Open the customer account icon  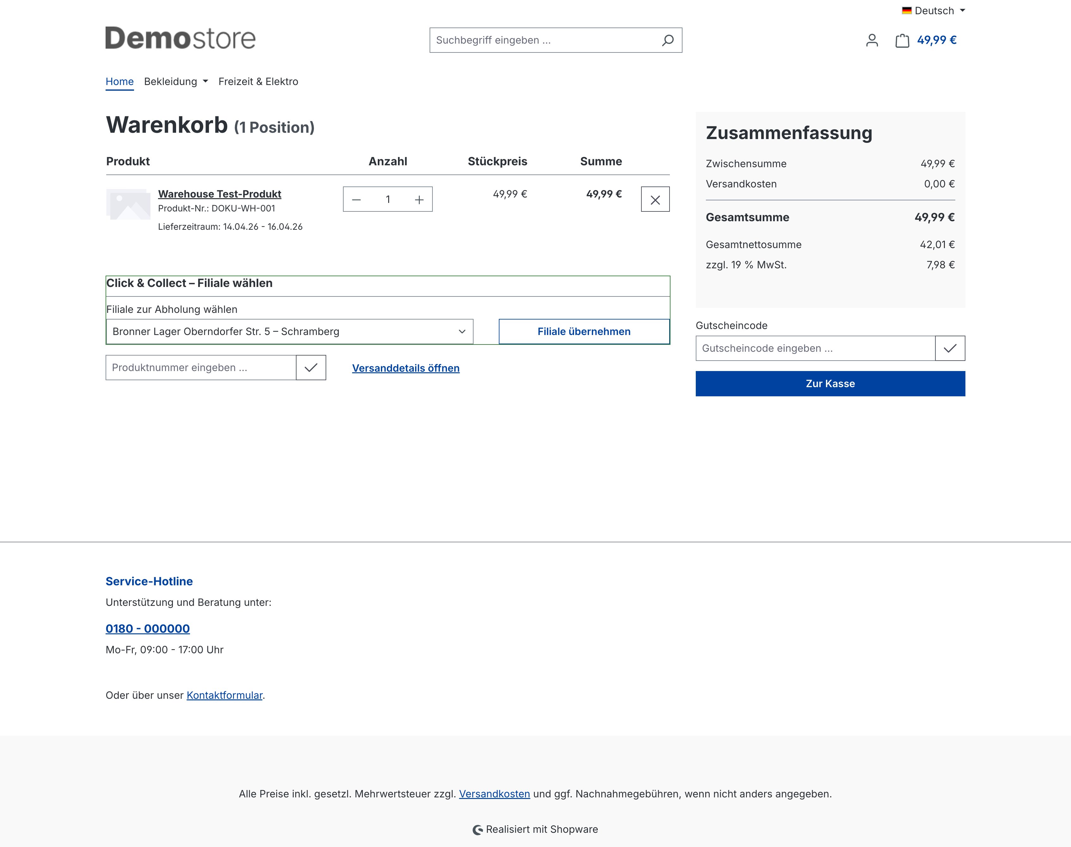pos(872,41)
